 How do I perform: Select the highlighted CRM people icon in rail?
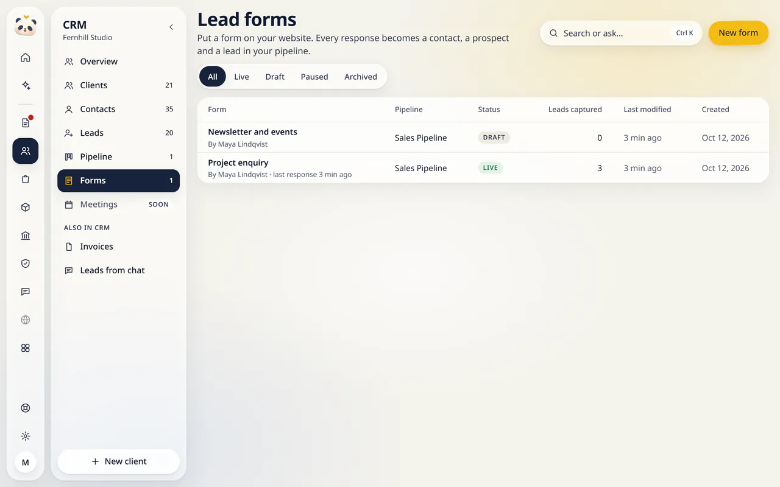pos(26,151)
